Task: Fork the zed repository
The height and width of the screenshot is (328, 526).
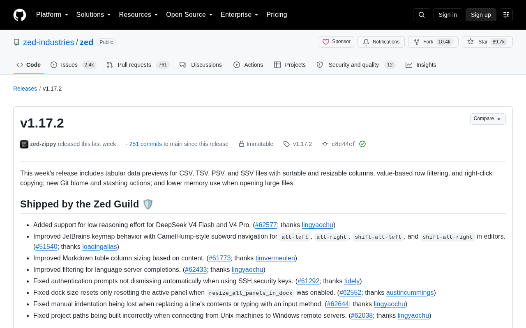Action: pyautogui.click(x=433, y=42)
